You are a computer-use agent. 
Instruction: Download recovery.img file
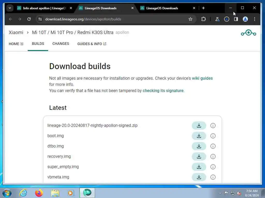point(199,156)
